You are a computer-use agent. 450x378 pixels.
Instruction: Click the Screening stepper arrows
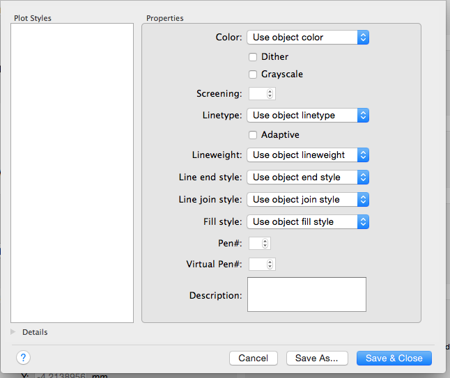pos(270,93)
